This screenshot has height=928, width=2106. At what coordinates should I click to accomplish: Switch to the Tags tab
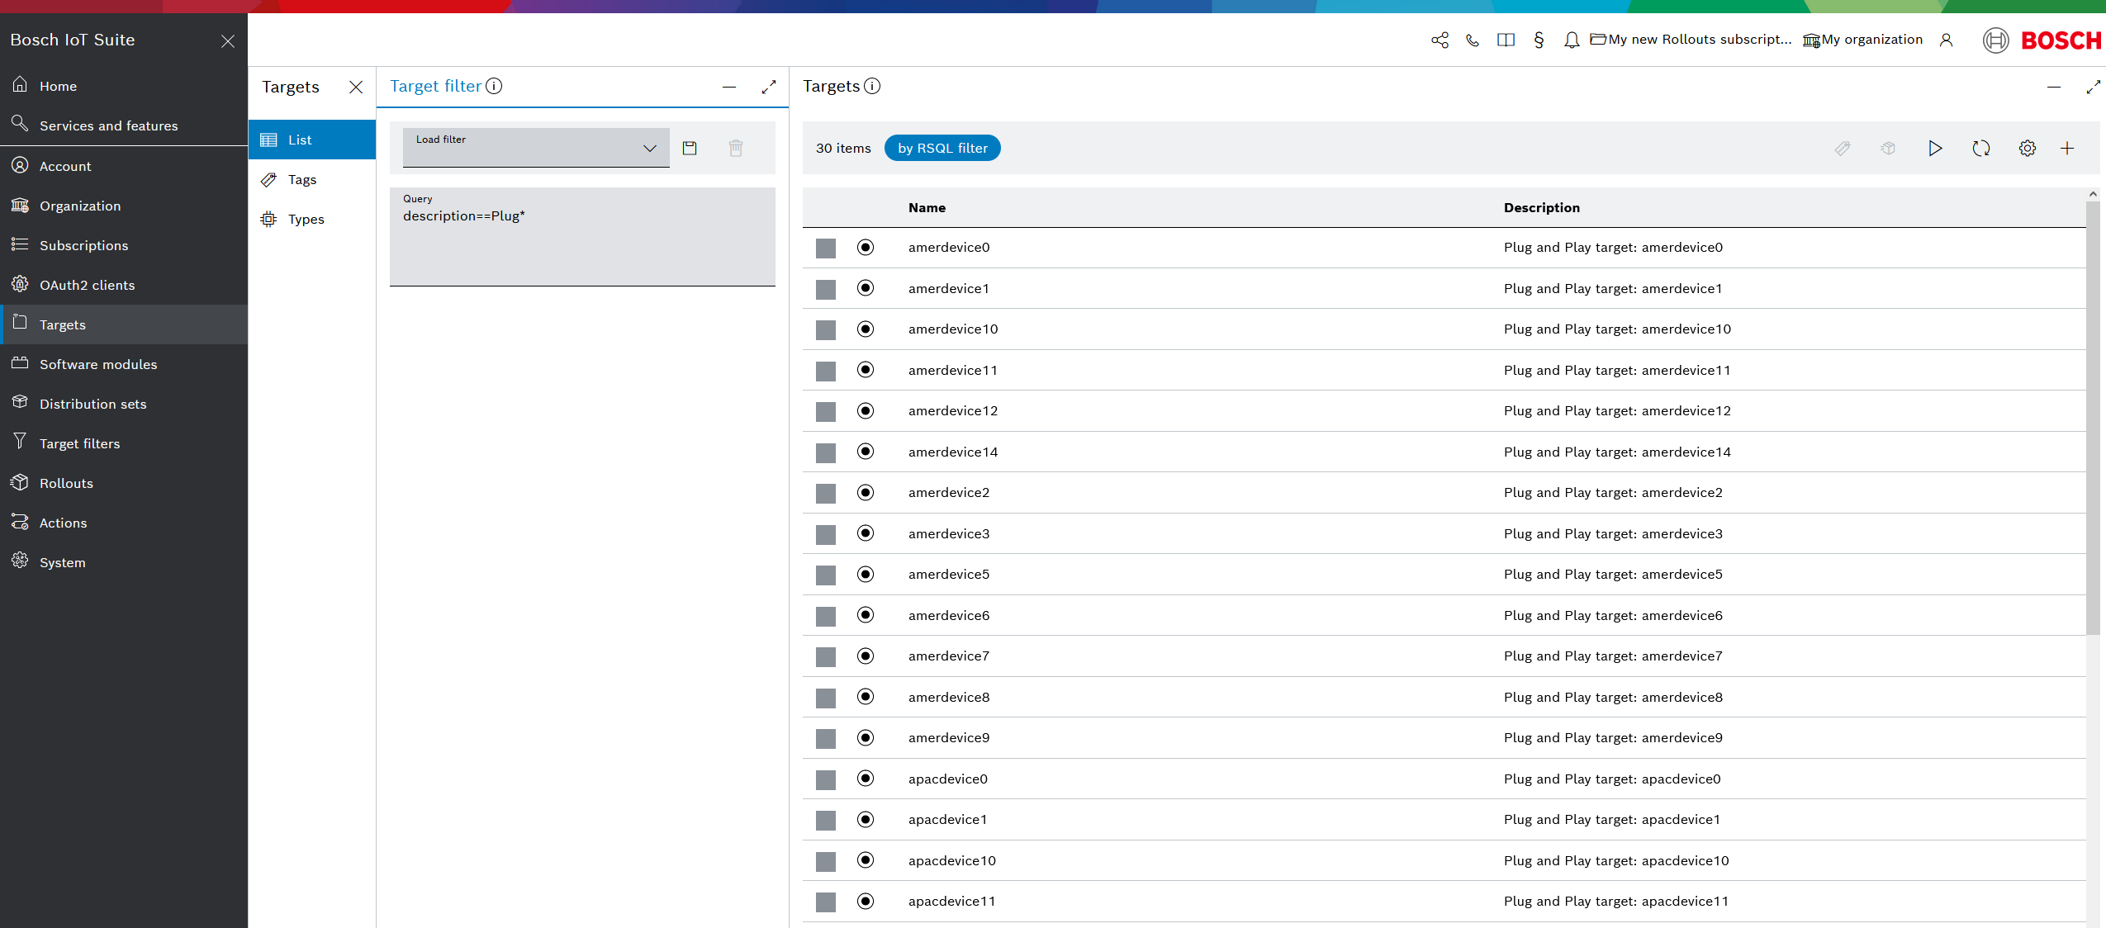[301, 179]
